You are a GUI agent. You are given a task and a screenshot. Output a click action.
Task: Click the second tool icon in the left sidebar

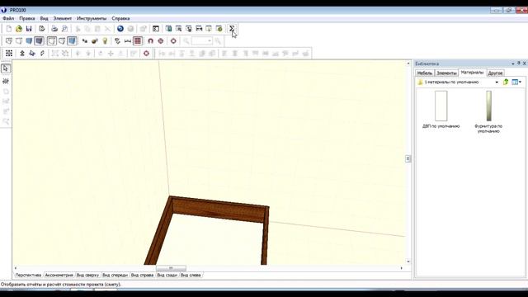6,81
